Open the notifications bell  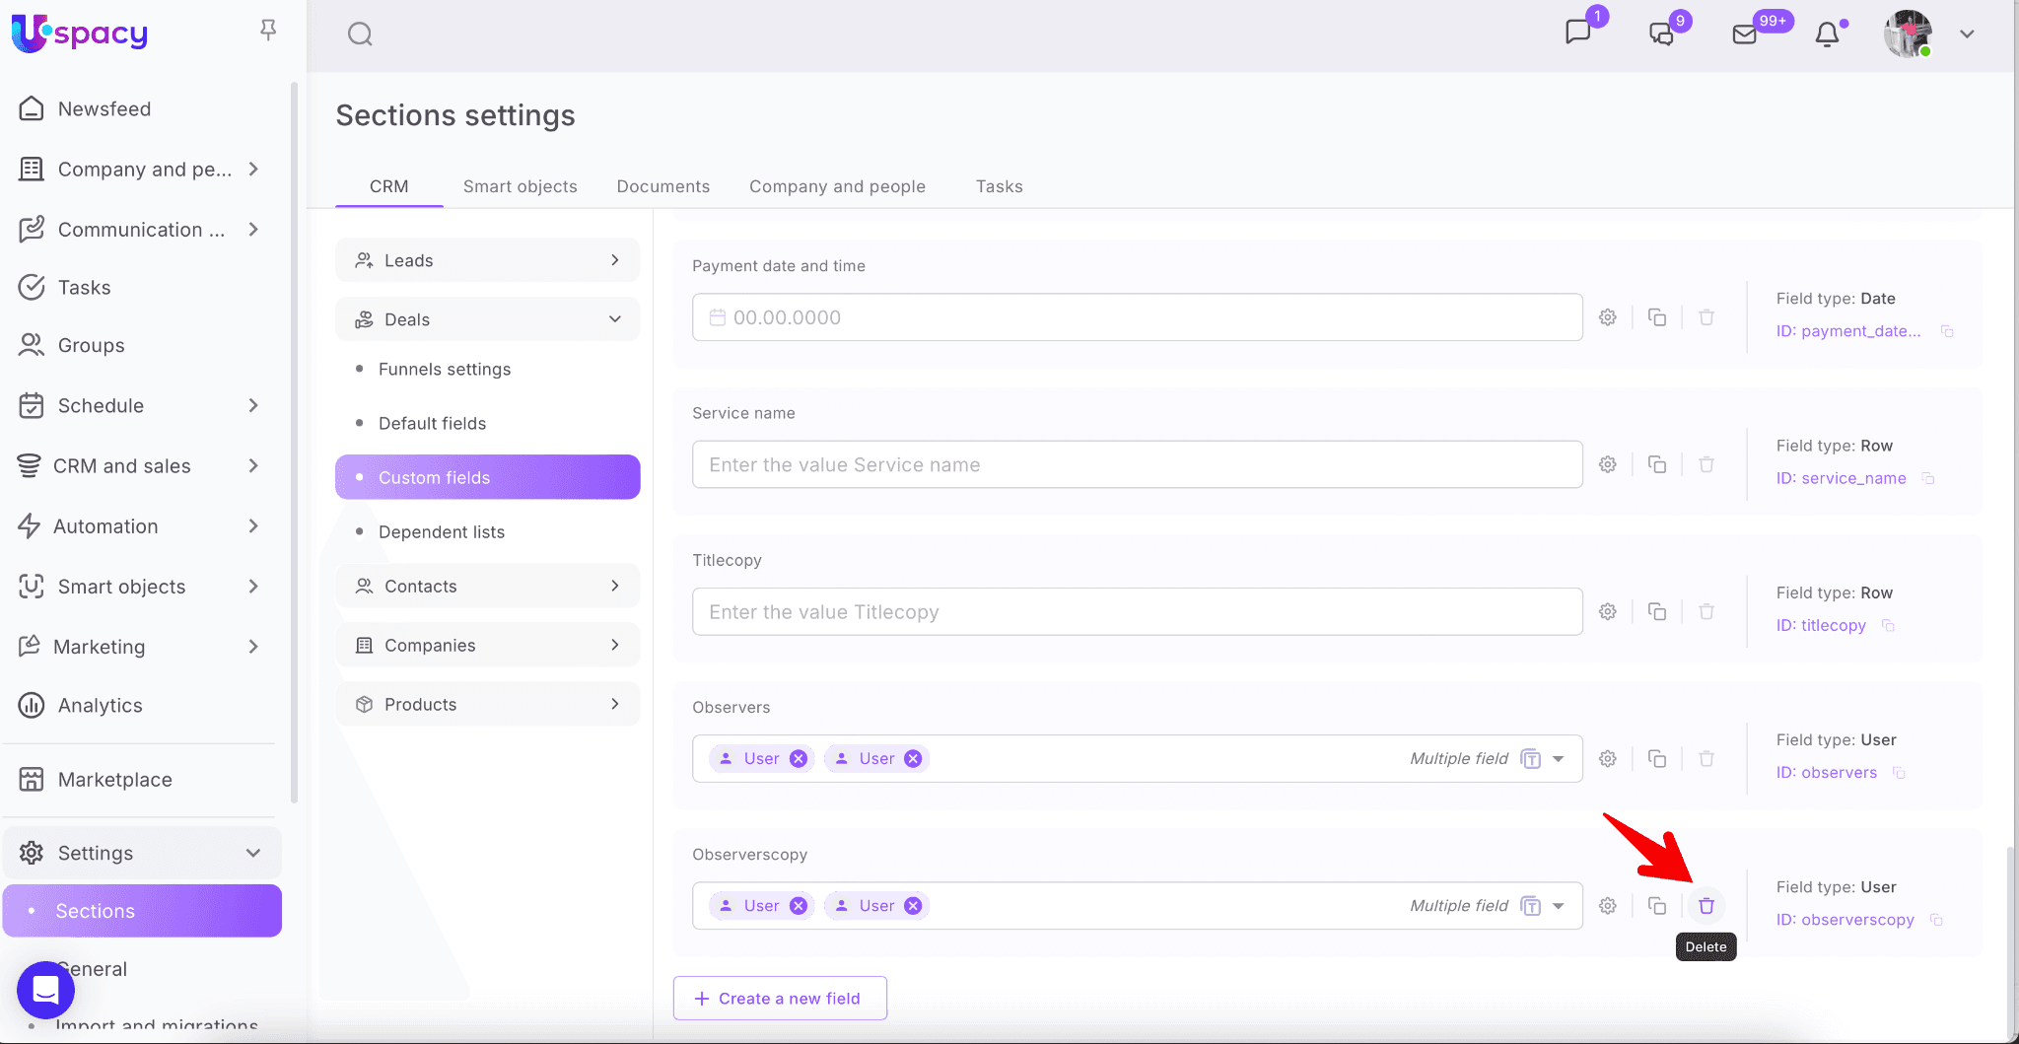[1827, 35]
